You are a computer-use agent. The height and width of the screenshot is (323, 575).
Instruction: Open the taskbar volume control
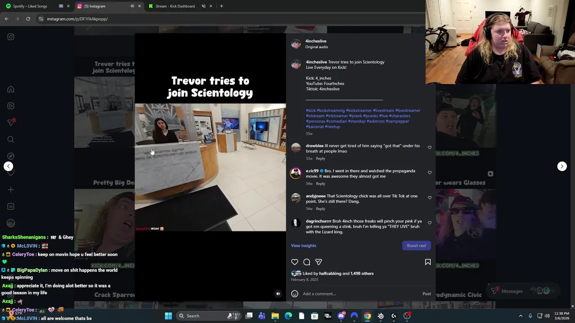pos(547,316)
